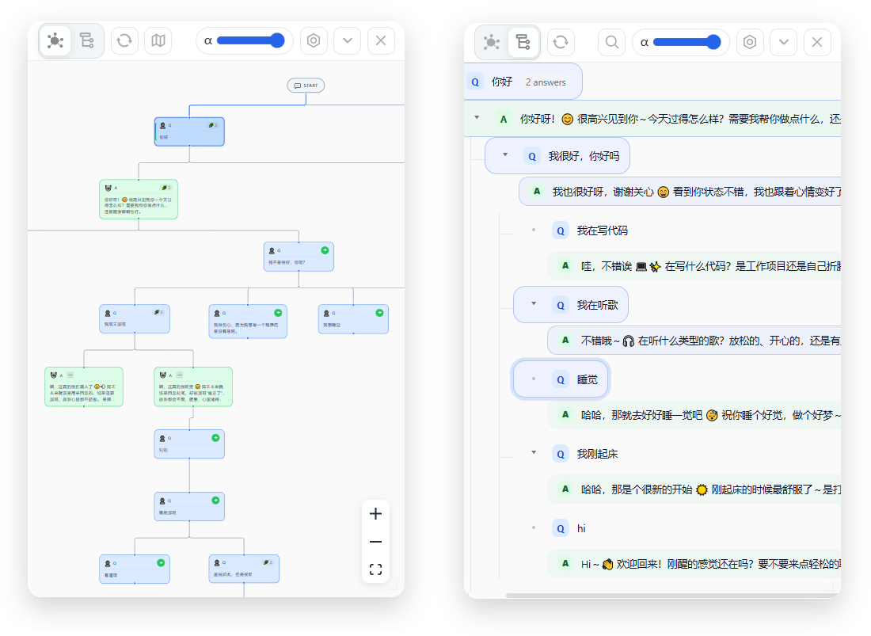The width and height of the screenshot is (871, 636).
Task: Close the left graph panel
Action: (x=381, y=40)
